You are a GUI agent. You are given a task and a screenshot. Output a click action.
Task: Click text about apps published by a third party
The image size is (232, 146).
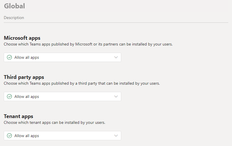(x=82, y=83)
